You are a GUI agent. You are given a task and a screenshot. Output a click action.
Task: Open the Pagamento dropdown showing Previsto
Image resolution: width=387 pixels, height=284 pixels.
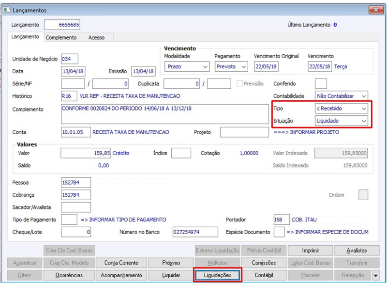coord(231,66)
